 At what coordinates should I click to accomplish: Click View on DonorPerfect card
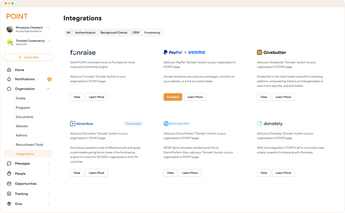[170, 173]
